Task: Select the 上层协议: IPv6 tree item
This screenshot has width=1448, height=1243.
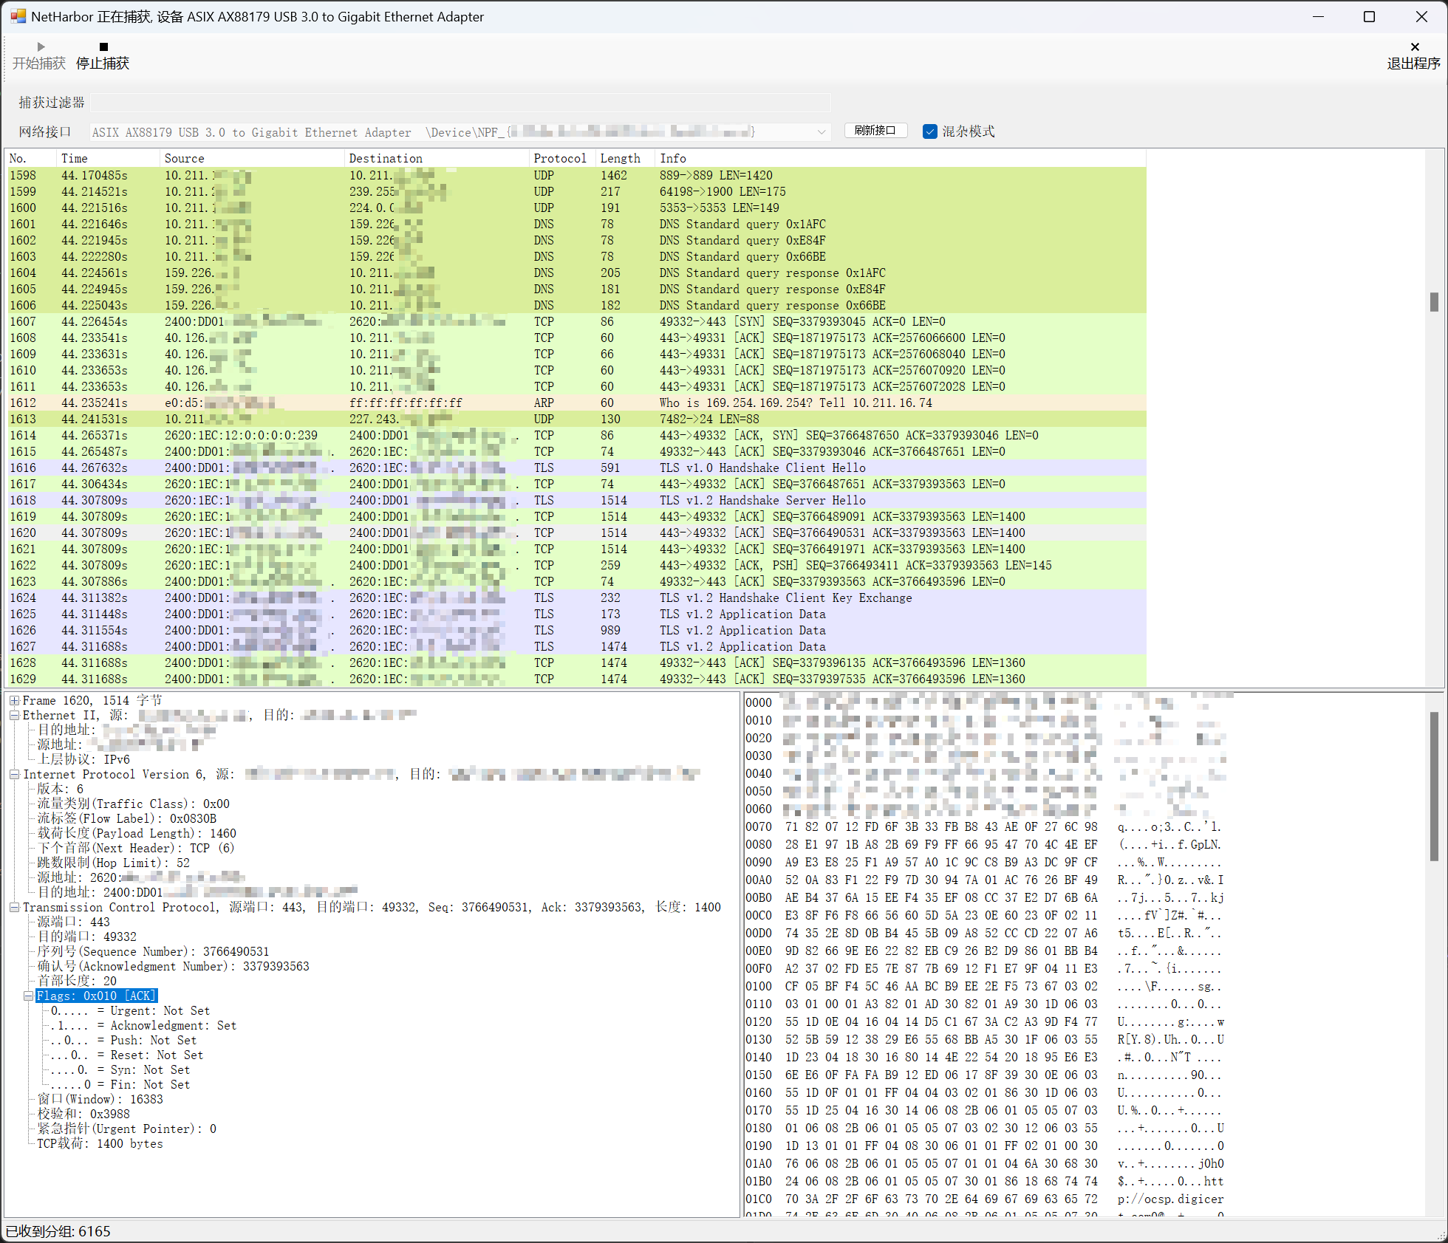Action: pyautogui.click(x=83, y=759)
